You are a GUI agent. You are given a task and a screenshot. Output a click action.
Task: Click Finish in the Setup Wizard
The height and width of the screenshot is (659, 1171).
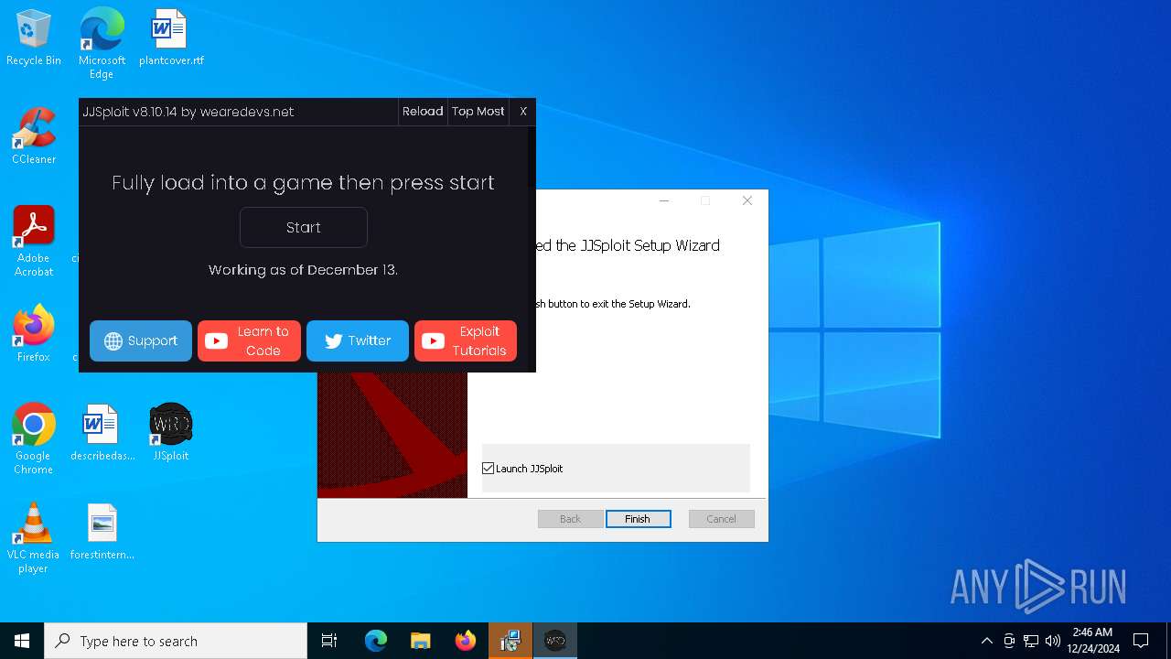(638, 519)
